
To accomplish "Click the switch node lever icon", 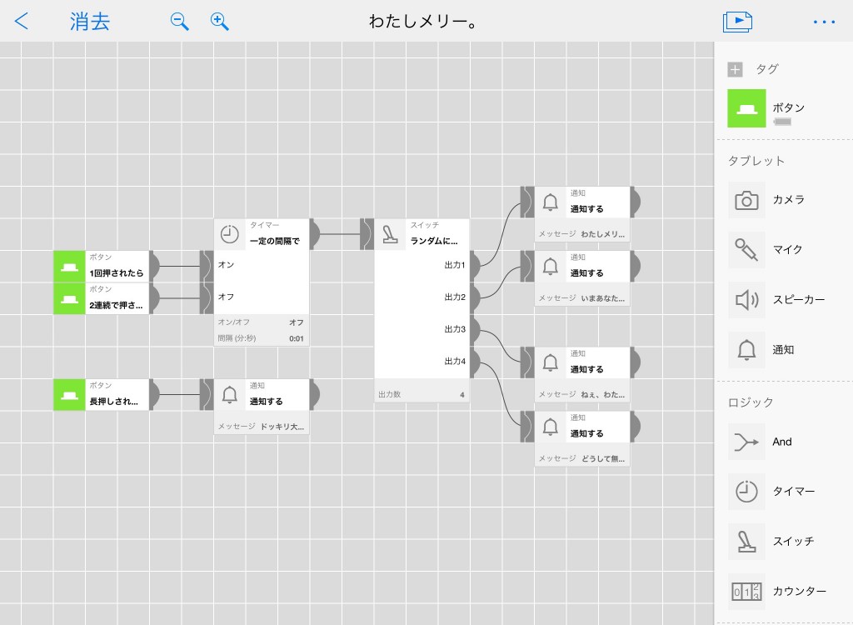I will coord(390,235).
